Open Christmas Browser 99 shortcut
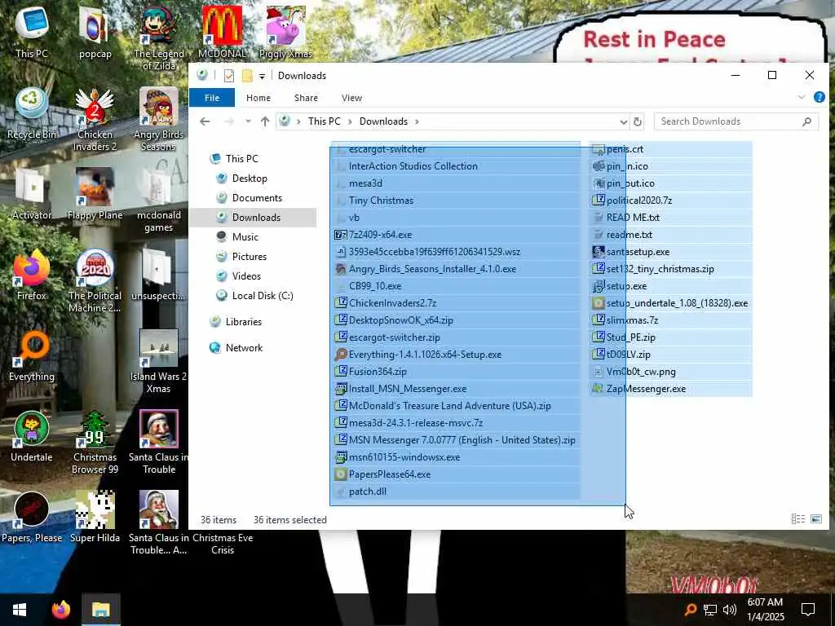Viewport: 835px width, 626px height. [95, 443]
